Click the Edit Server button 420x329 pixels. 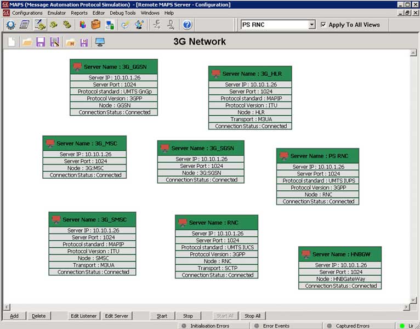click(x=117, y=316)
